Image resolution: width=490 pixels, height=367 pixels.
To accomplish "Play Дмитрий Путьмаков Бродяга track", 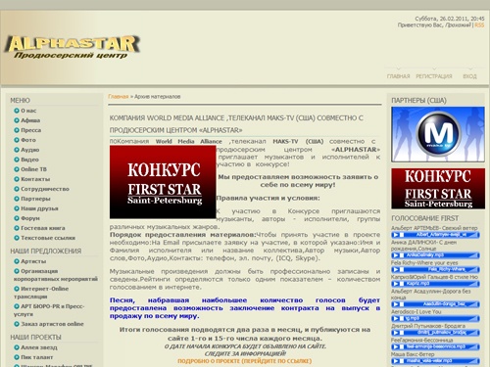I will point(396,333).
